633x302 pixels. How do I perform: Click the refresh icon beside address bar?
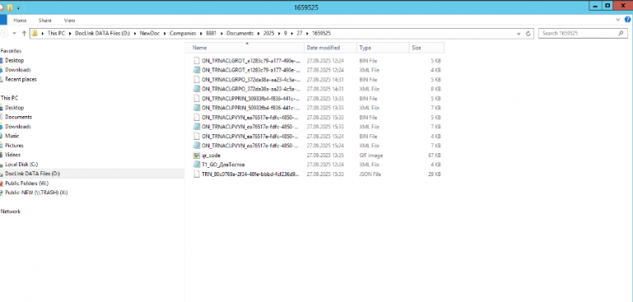point(528,34)
